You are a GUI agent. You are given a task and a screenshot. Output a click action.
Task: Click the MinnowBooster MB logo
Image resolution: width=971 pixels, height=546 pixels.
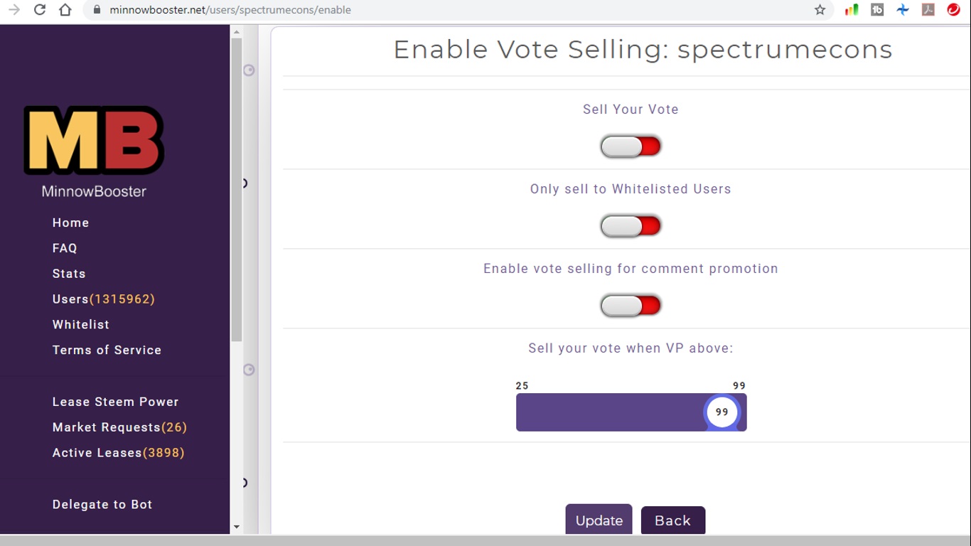point(94,141)
